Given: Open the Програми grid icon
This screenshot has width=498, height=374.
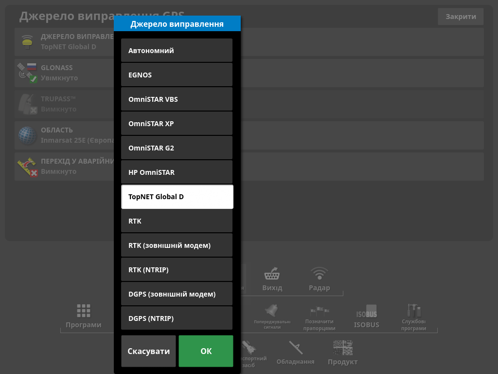Looking at the screenshot, I should click(84, 316).
